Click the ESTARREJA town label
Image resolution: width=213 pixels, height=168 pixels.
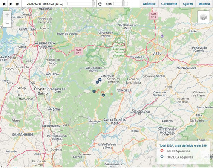pyautogui.click(x=28, y=29)
